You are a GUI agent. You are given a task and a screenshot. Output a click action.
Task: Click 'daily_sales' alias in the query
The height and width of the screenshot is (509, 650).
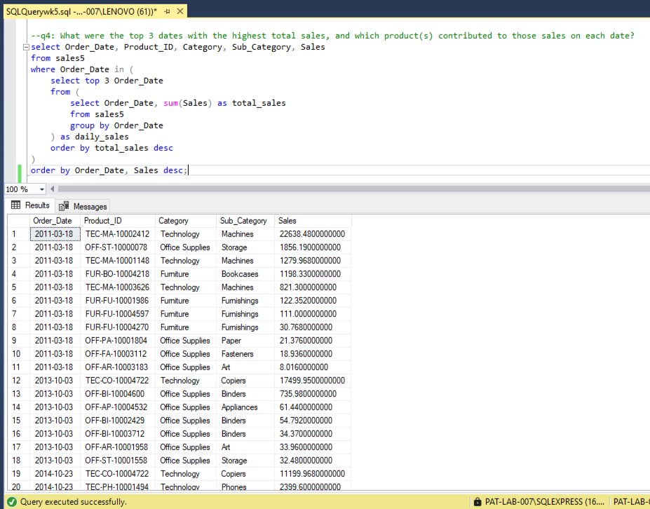tap(102, 137)
